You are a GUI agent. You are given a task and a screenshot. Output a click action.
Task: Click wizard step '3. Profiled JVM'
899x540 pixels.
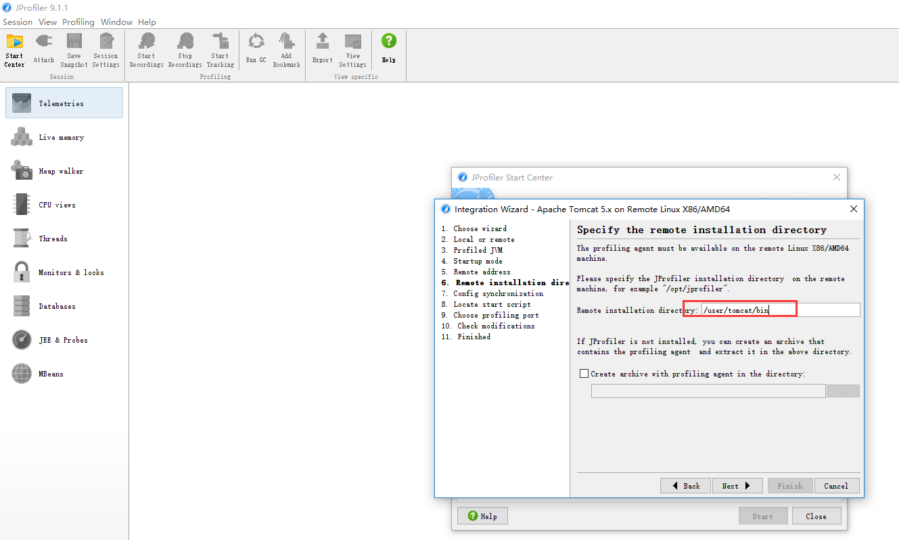[x=471, y=250]
